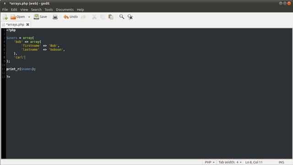The width and height of the screenshot is (293, 165).
Task: Close the arrays.php tab
Action: click(27, 24)
